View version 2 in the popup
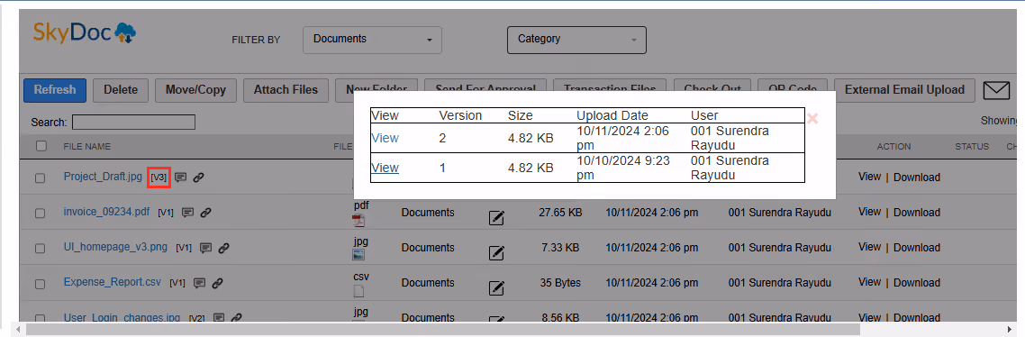Screen dimensions: 1025x337 point(385,138)
